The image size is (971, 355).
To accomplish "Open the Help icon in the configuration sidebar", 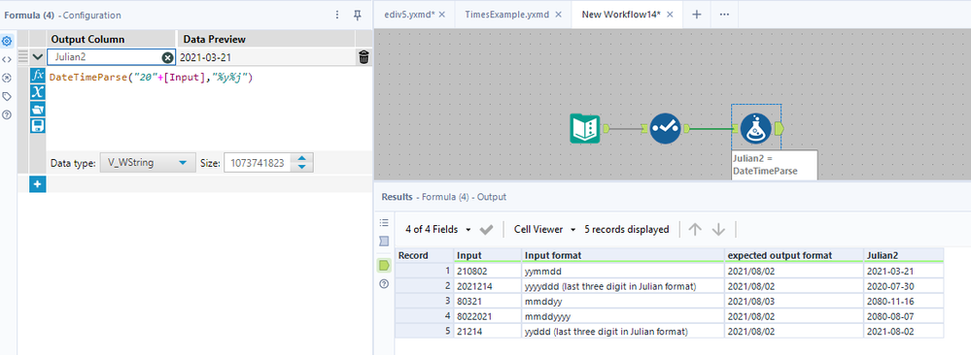I will click(7, 114).
